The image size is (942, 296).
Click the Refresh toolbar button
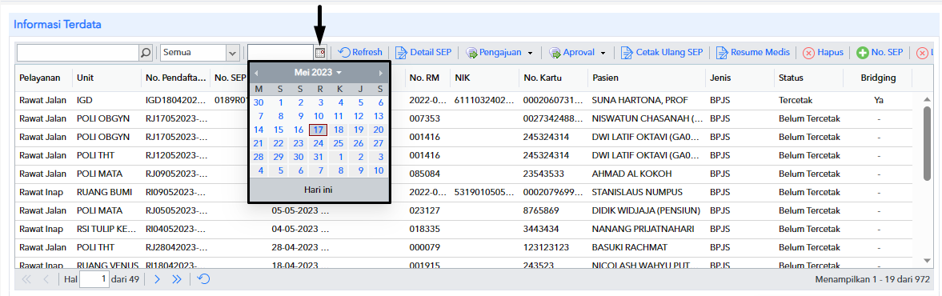[x=360, y=52]
